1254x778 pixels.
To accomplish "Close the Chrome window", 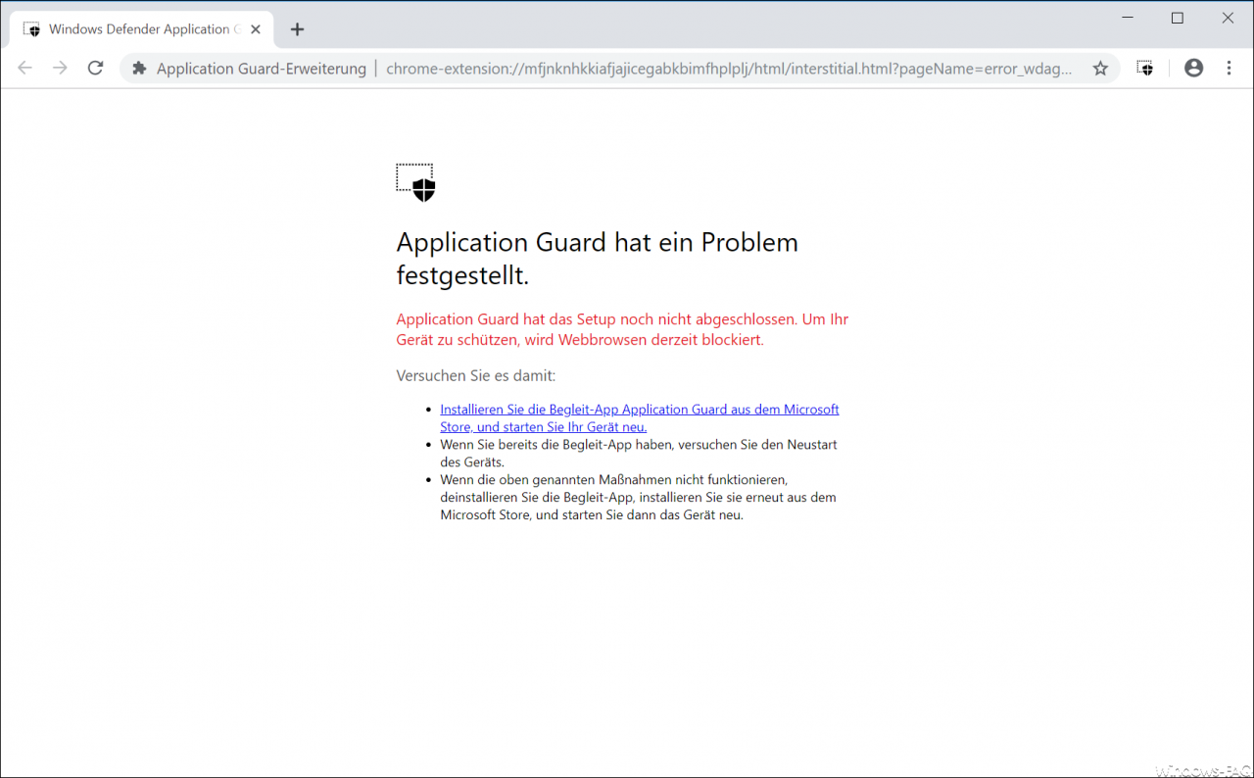I will pos(1228,18).
